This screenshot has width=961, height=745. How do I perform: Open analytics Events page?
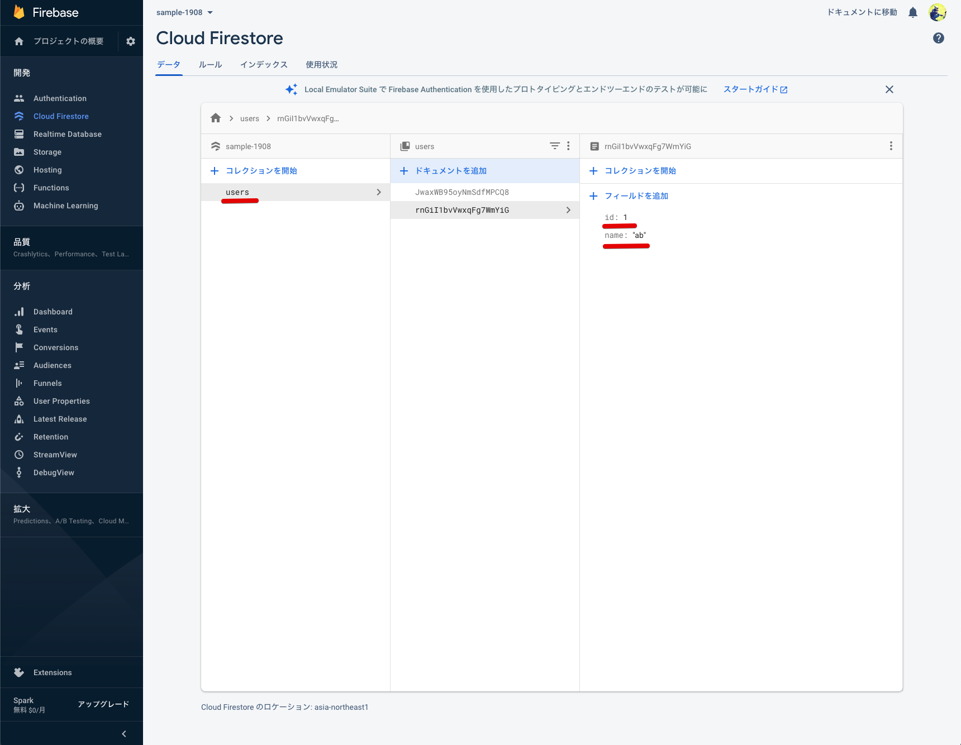45,329
